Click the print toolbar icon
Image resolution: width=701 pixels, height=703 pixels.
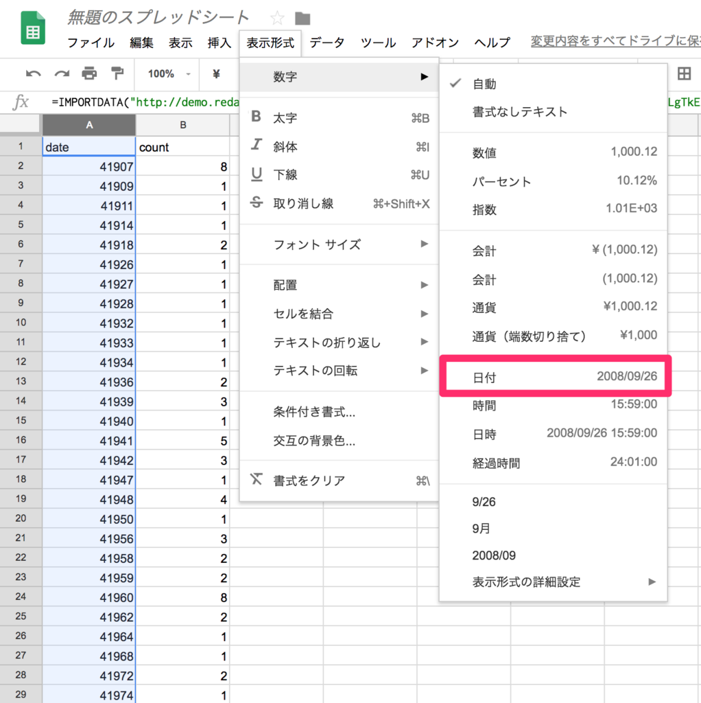pyautogui.click(x=89, y=73)
